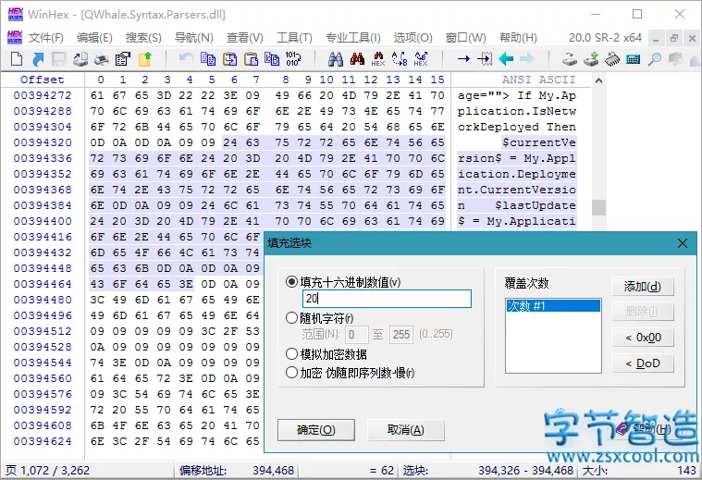Click the Open disk icon
This screenshot has width=702, height=480.
coord(570,58)
